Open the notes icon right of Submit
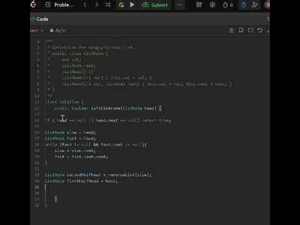 (179, 4)
